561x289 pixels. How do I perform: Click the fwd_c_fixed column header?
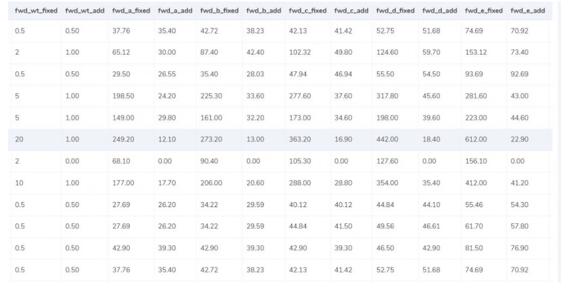[307, 11]
